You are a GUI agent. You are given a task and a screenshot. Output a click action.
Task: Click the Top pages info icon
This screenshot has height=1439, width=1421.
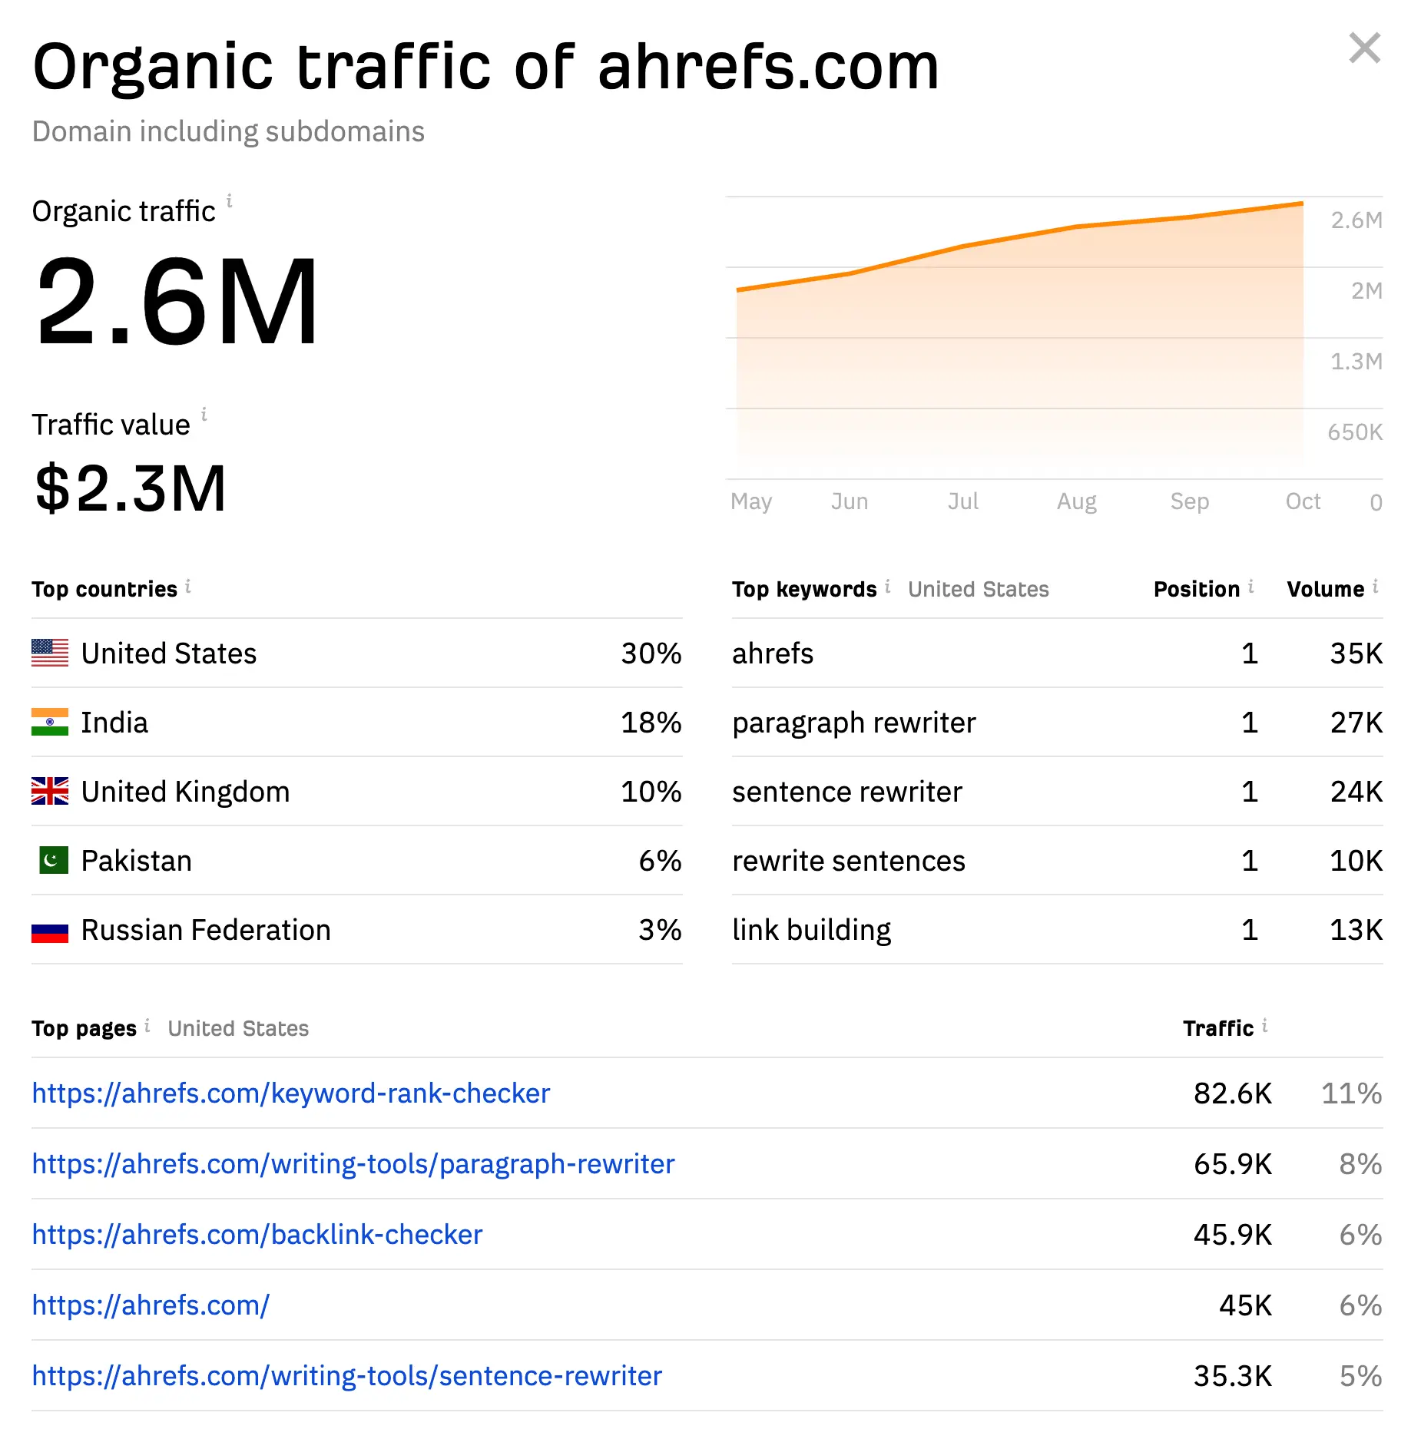[x=147, y=1026]
